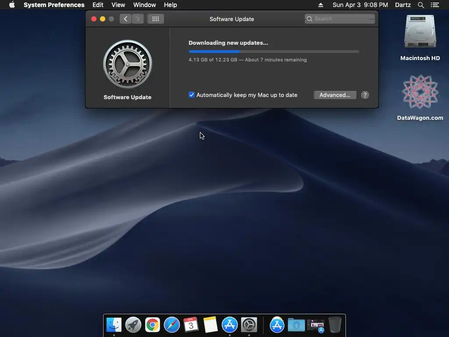Click the 'Downloading new updates...' text
Image resolution: width=449 pixels, height=337 pixels.
tap(228, 43)
